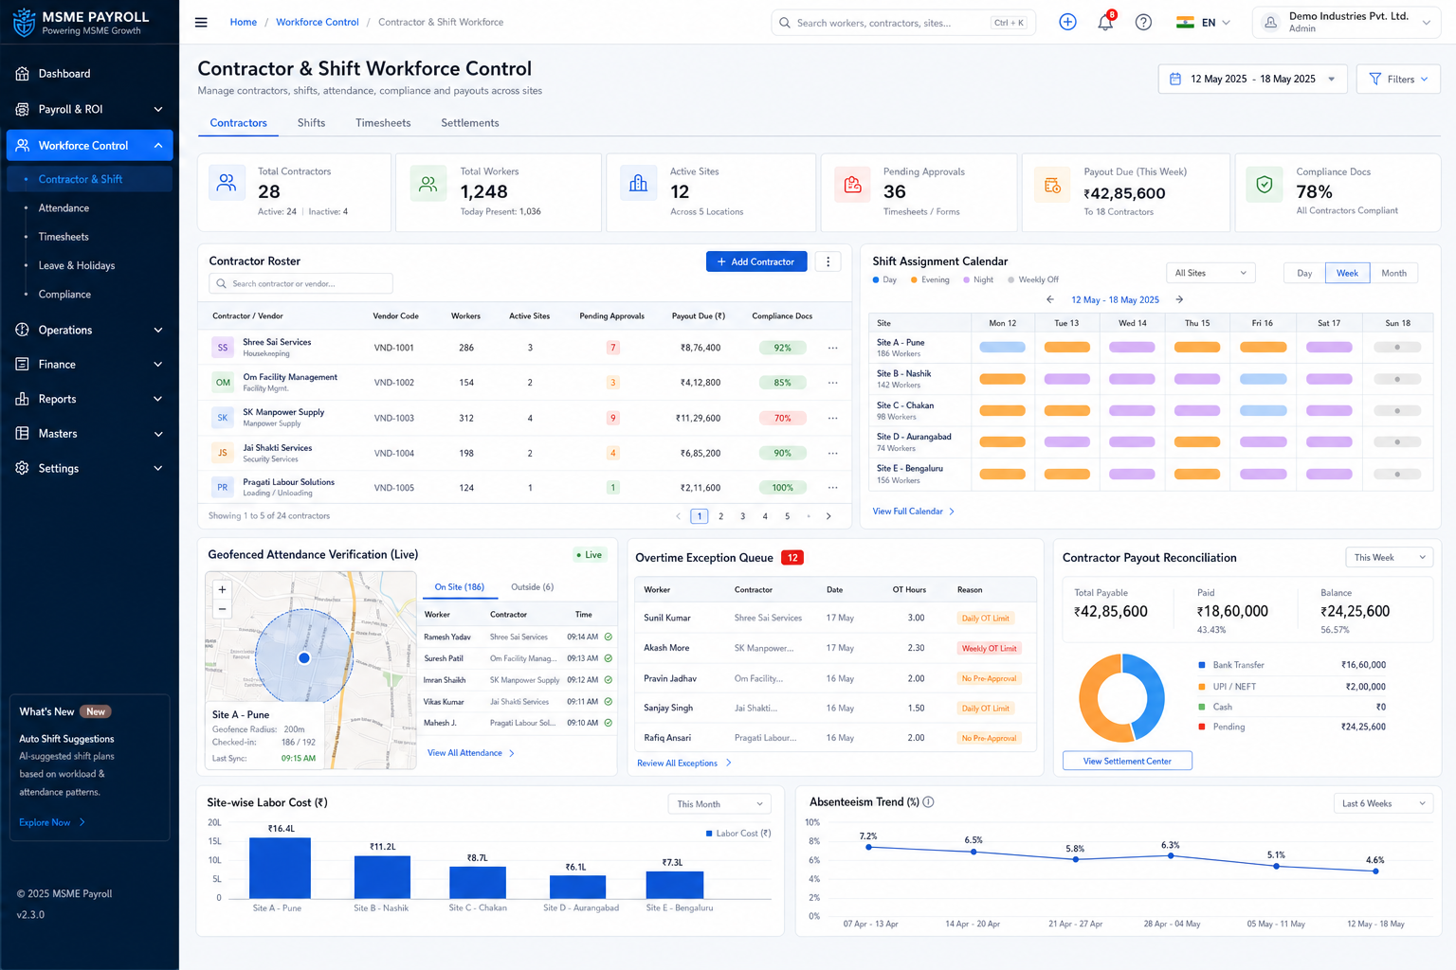
Task: Go to next week in shift calendar
Action: [1179, 299]
